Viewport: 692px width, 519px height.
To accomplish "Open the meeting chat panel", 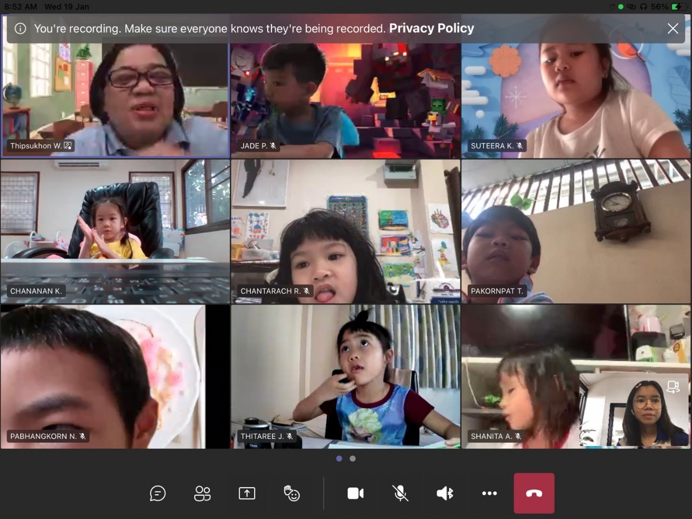I will [157, 493].
